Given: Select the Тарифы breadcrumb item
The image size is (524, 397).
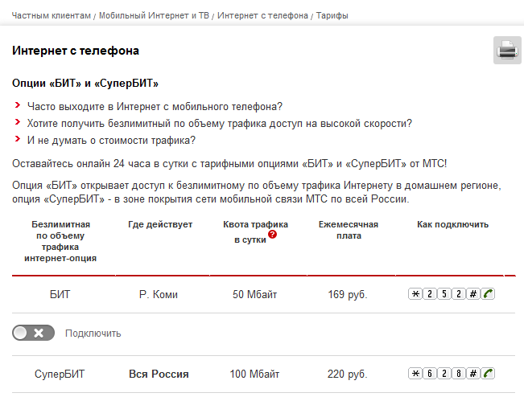Looking at the screenshot, I should [332, 15].
